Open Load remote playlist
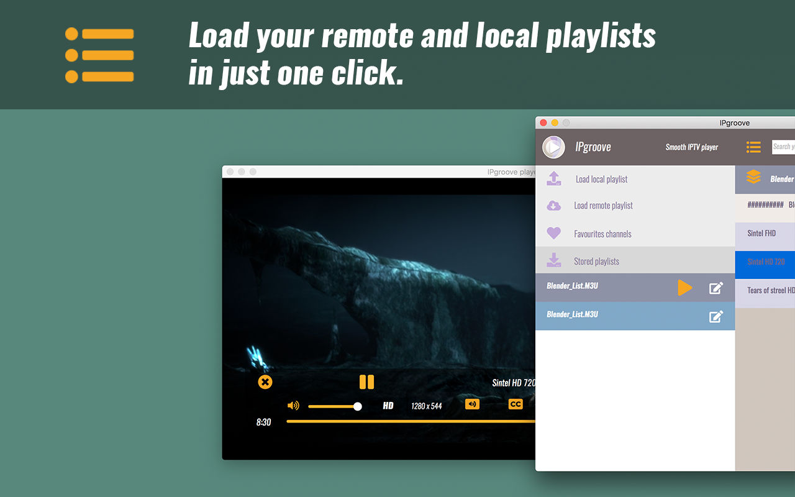Screen dimensions: 795x497 pyautogui.click(x=635, y=206)
